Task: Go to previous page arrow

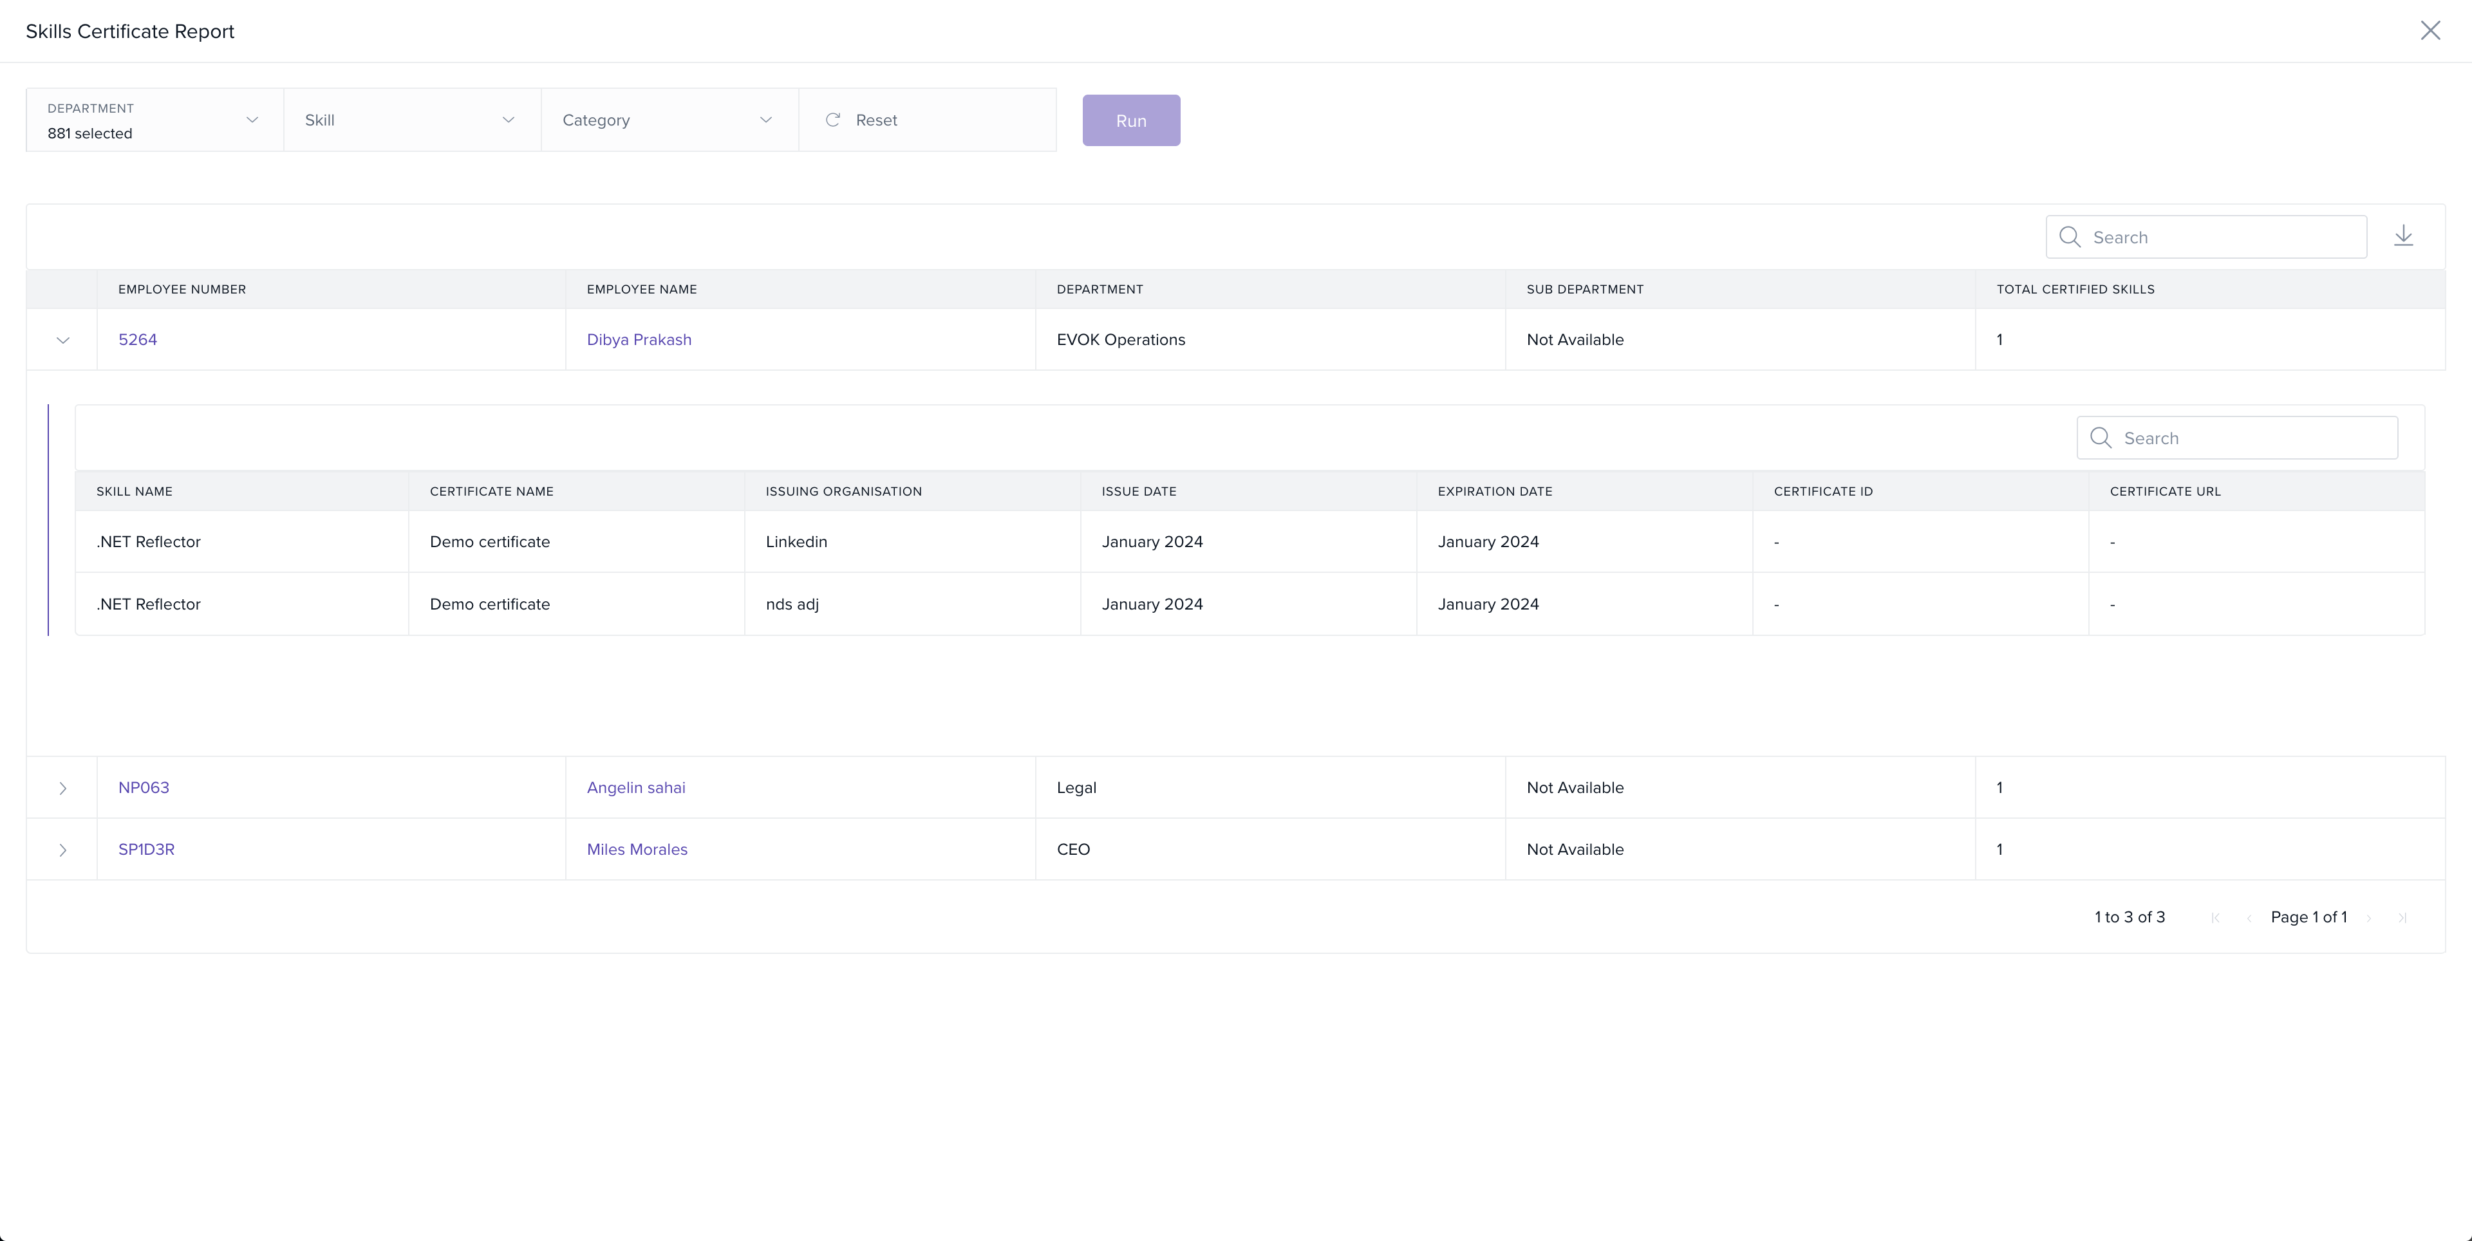Action: coord(2249,917)
